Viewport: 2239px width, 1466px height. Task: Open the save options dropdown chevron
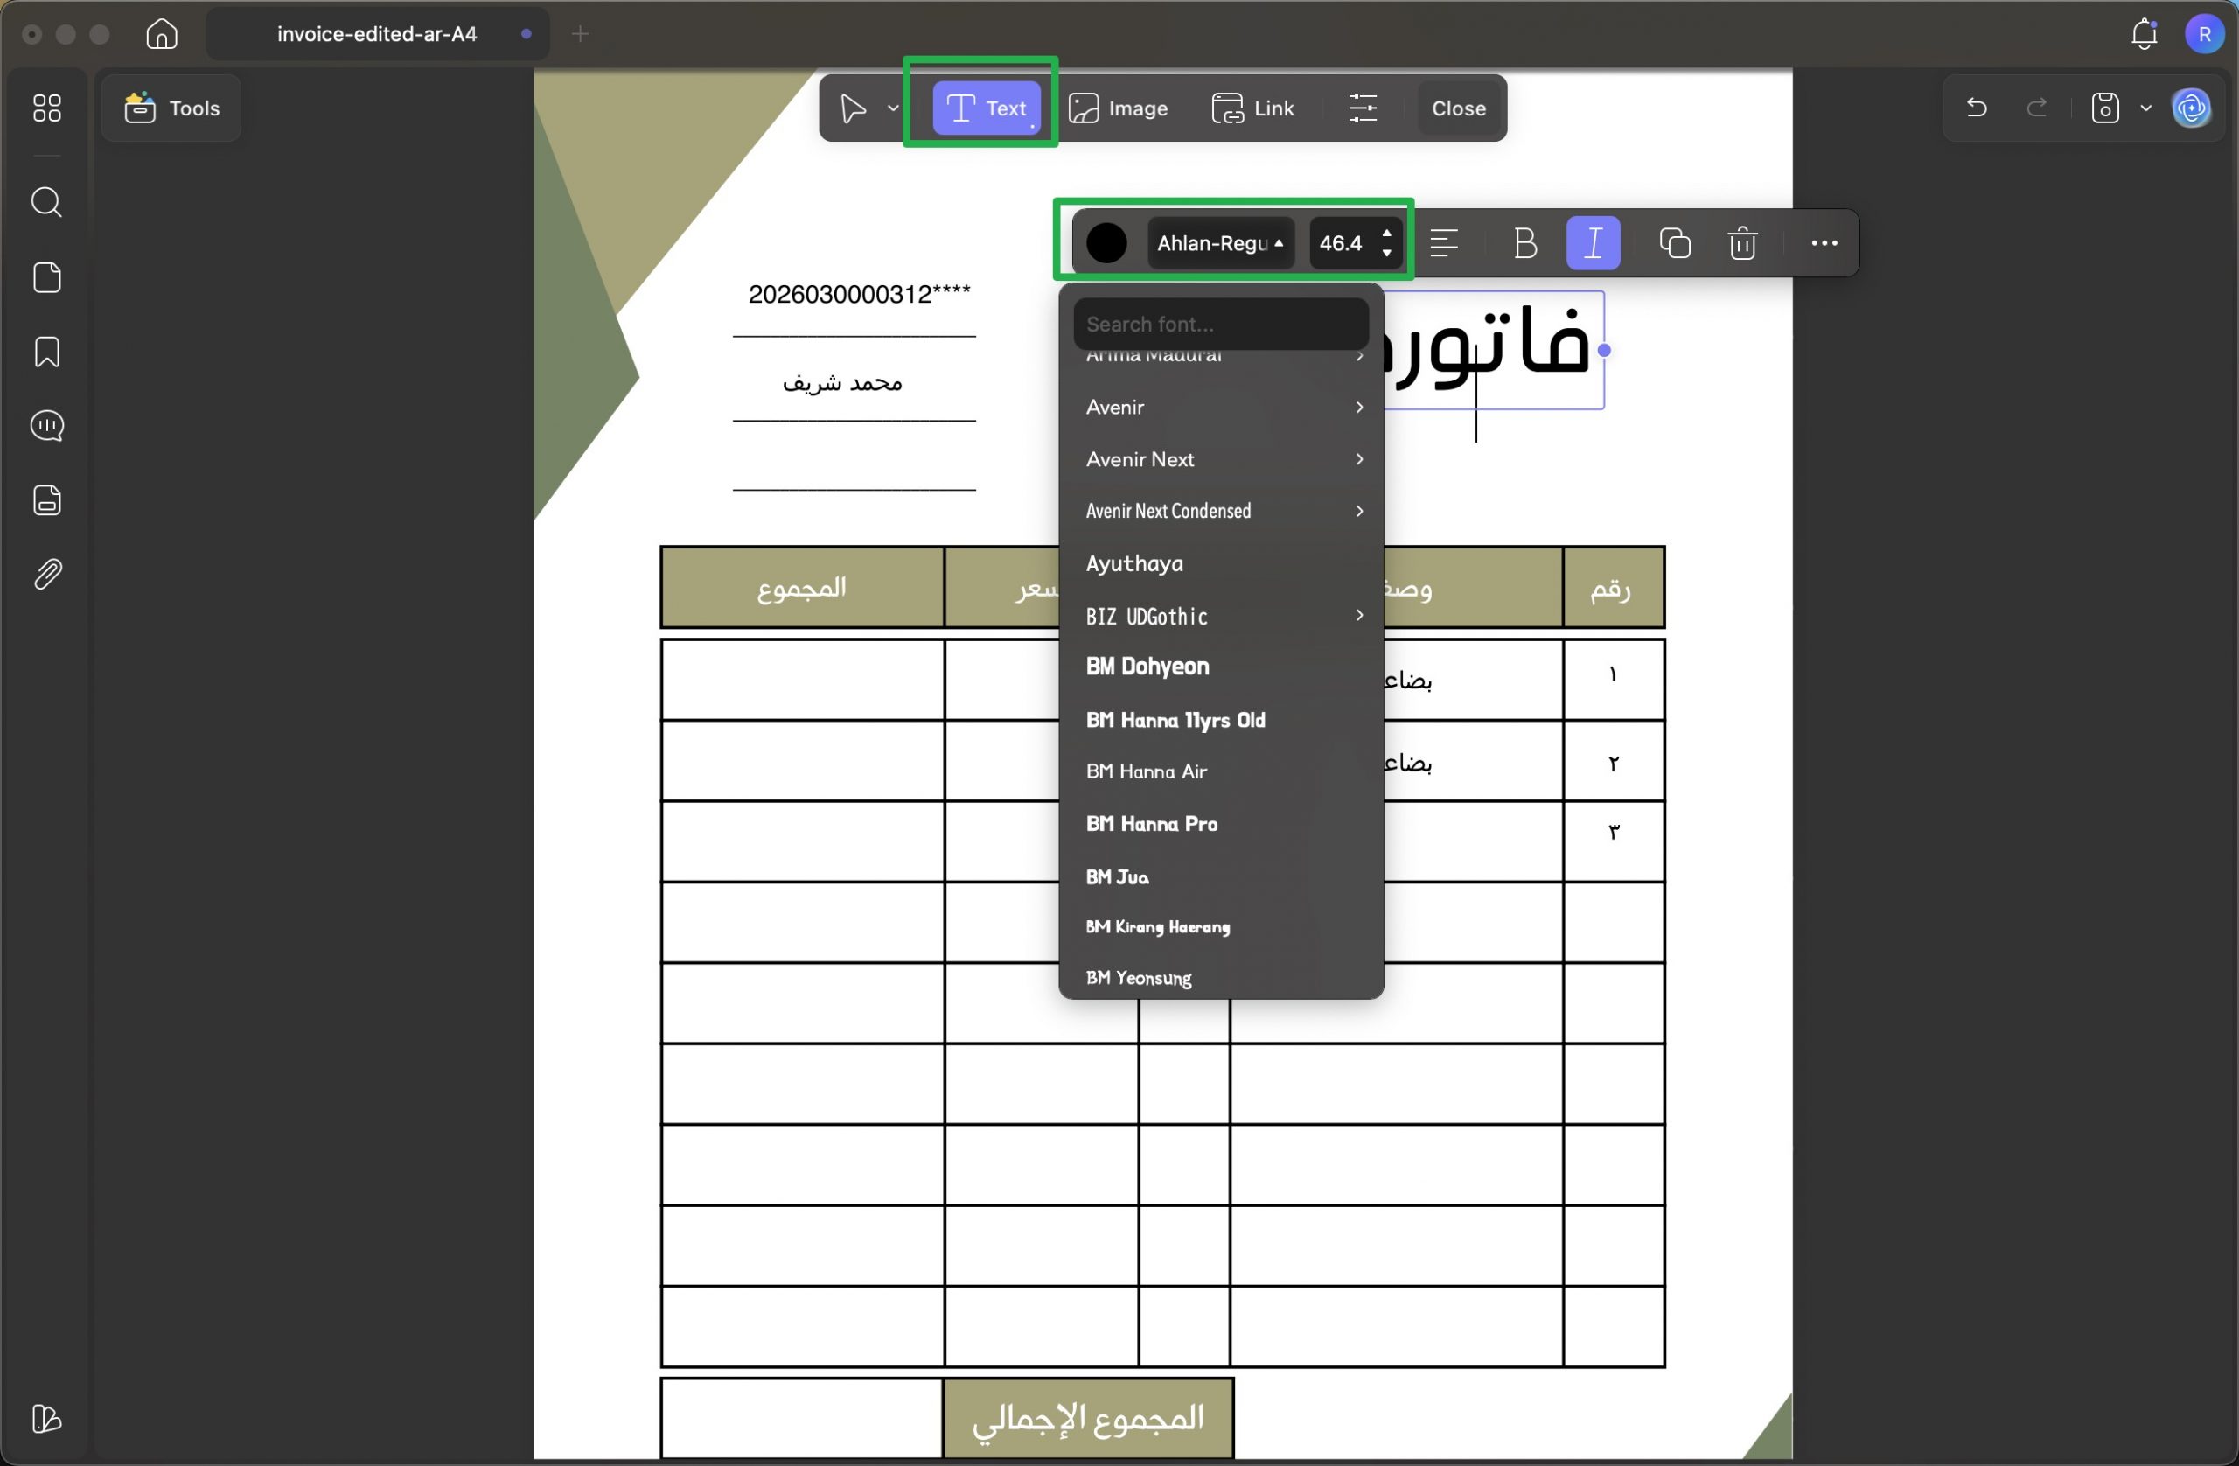pos(2145,108)
